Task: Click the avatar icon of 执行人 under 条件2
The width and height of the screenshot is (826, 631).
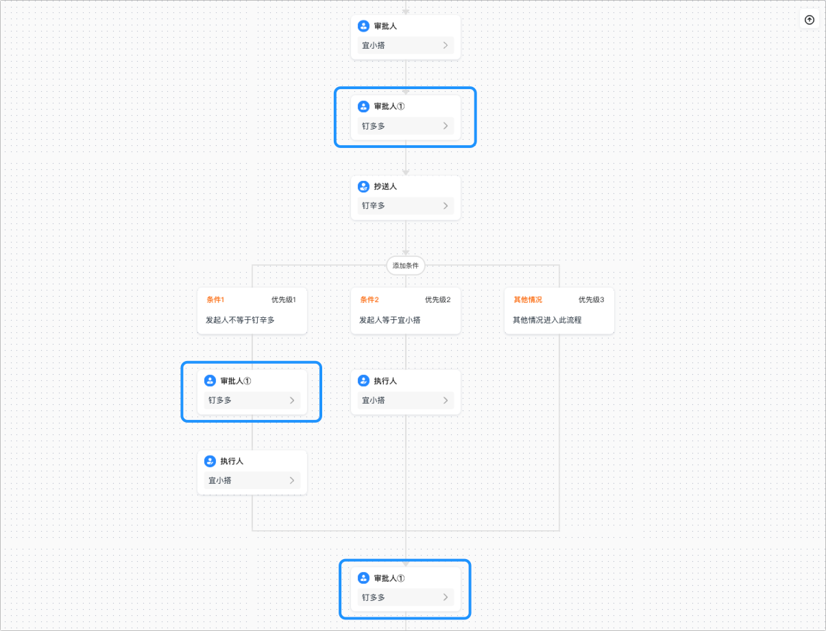Action: tap(363, 381)
